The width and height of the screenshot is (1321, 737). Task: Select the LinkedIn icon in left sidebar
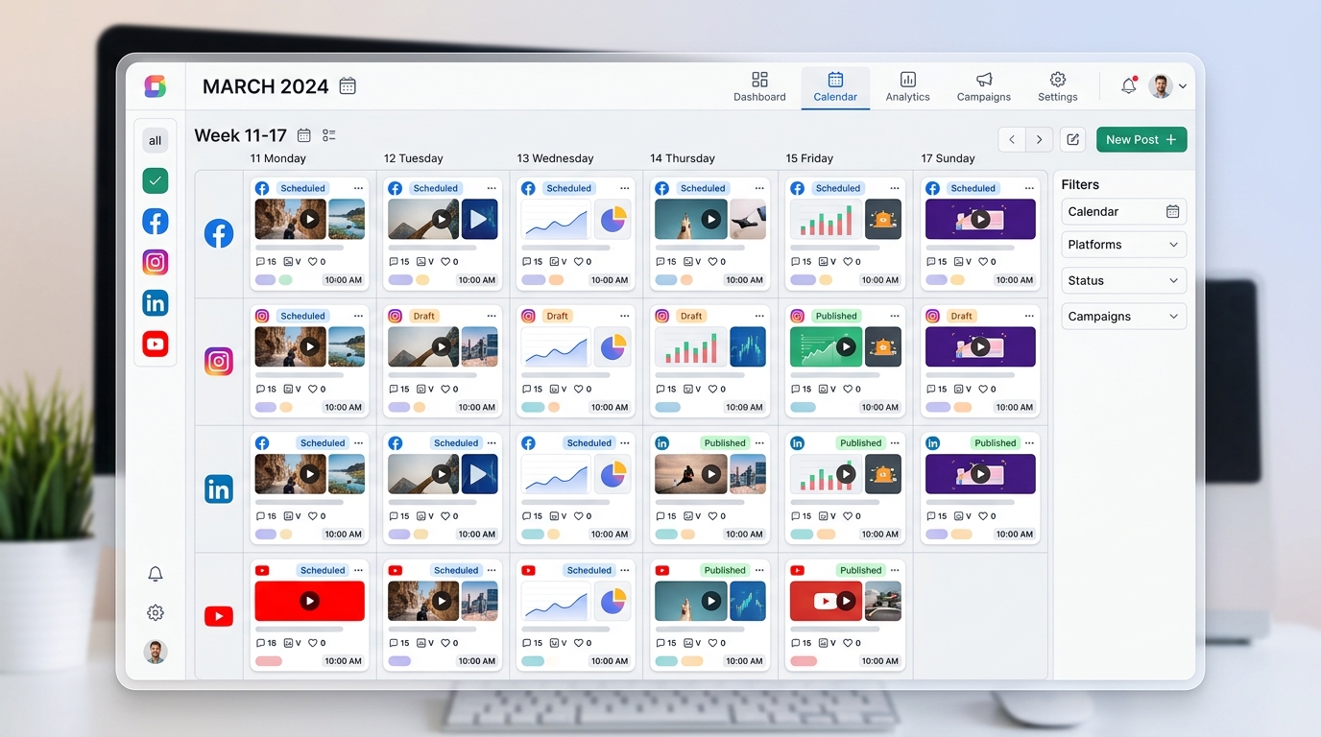tap(156, 303)
